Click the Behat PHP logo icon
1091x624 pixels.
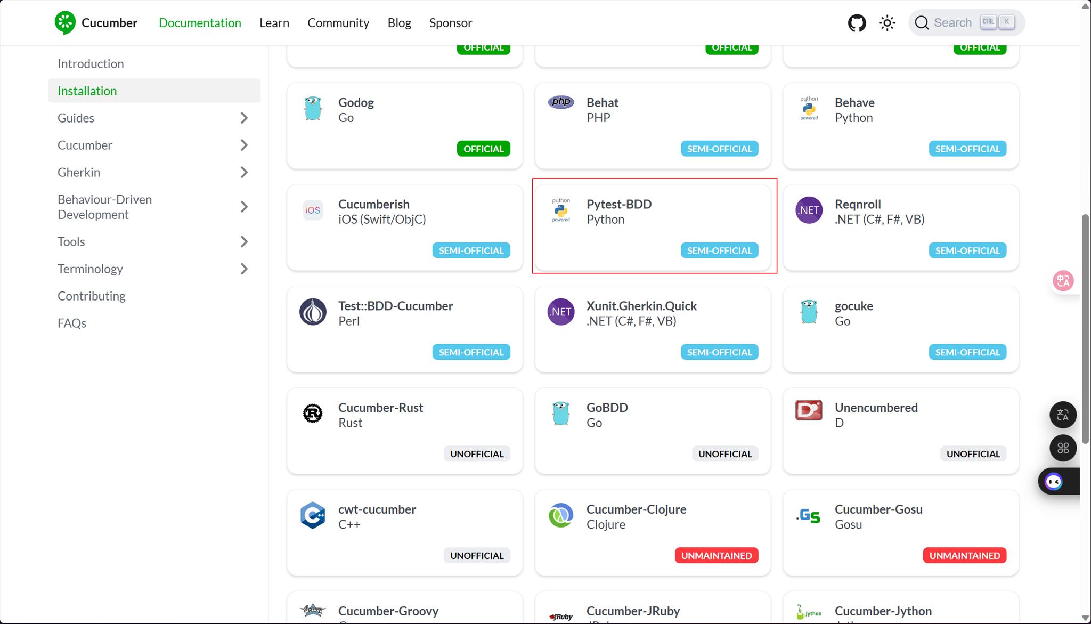coord(561,102)
